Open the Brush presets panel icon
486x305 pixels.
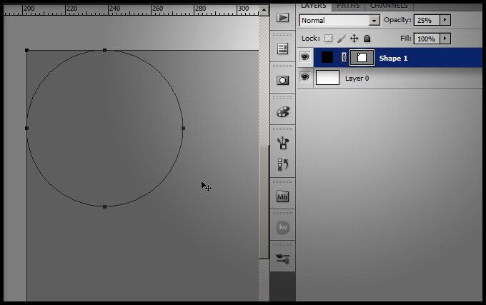coord(283,142)
